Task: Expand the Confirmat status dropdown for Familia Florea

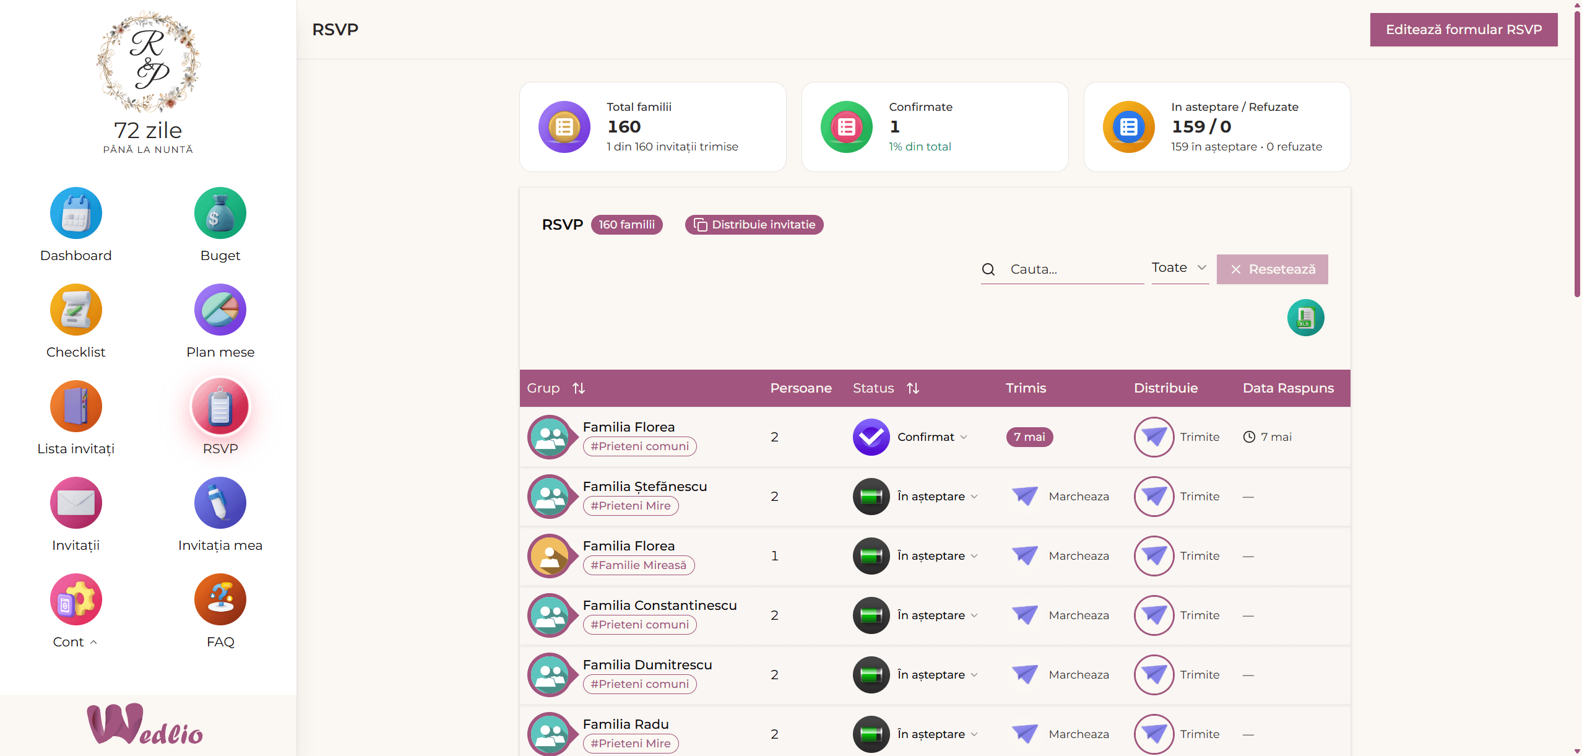Action: 932,437
